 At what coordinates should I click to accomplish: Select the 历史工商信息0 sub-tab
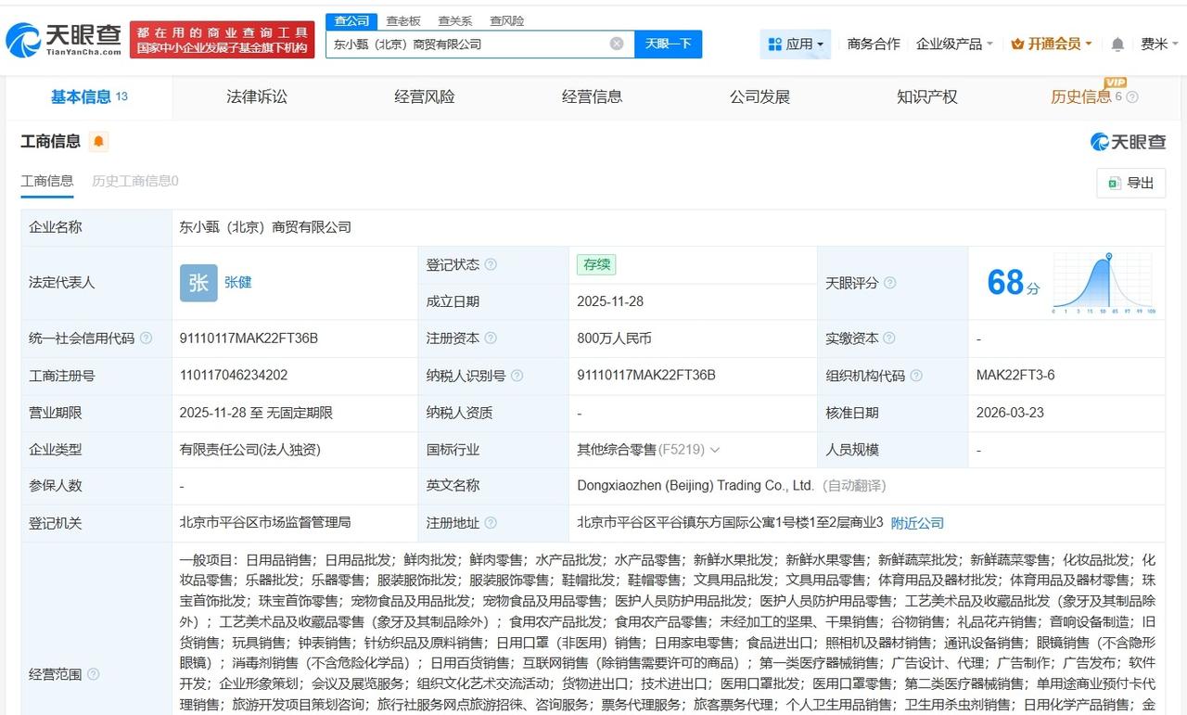(x=135, y=181)
